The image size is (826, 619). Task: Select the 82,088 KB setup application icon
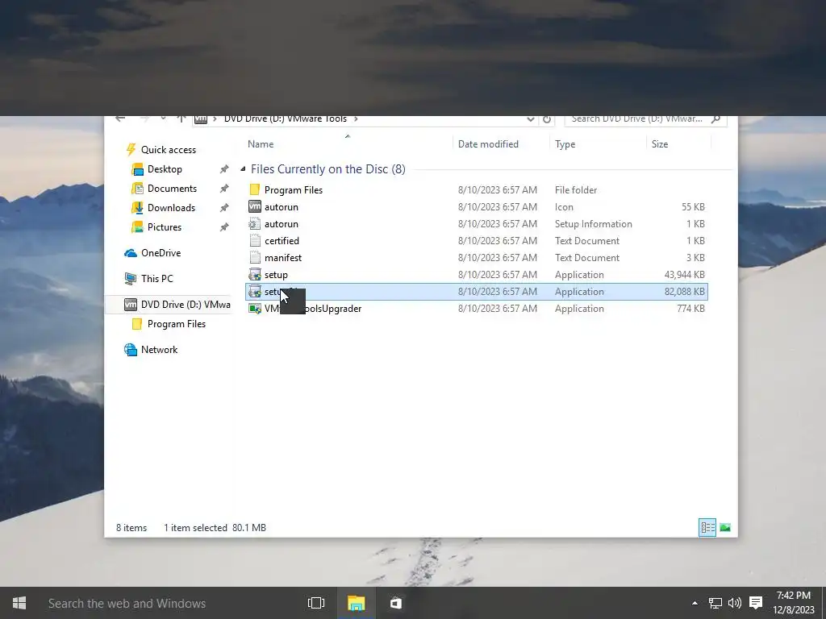255,291
